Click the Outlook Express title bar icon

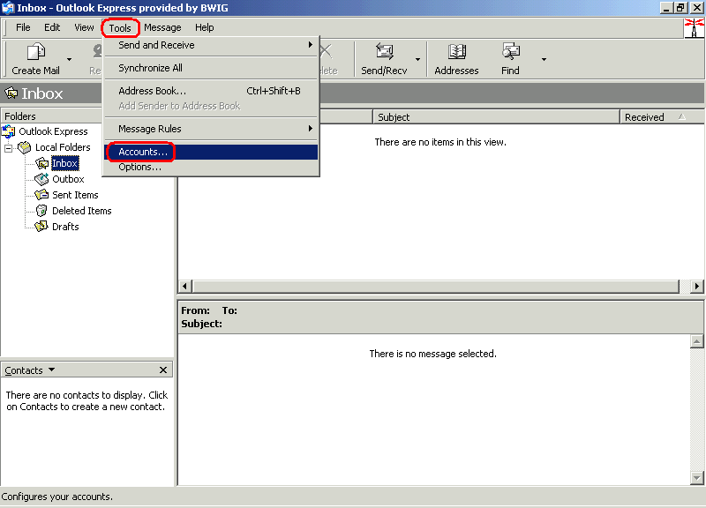[8, 8]
